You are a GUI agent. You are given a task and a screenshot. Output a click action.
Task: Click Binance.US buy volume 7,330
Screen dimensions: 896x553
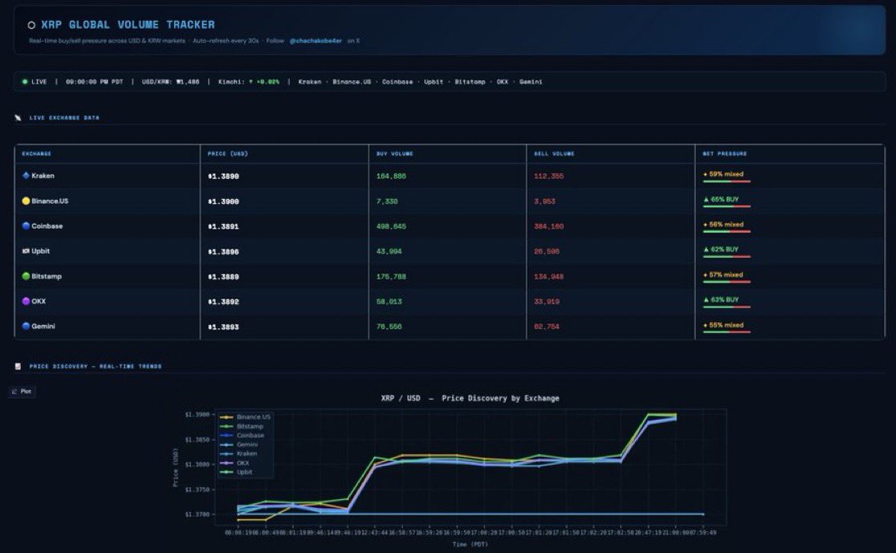[x=387, y=201]
